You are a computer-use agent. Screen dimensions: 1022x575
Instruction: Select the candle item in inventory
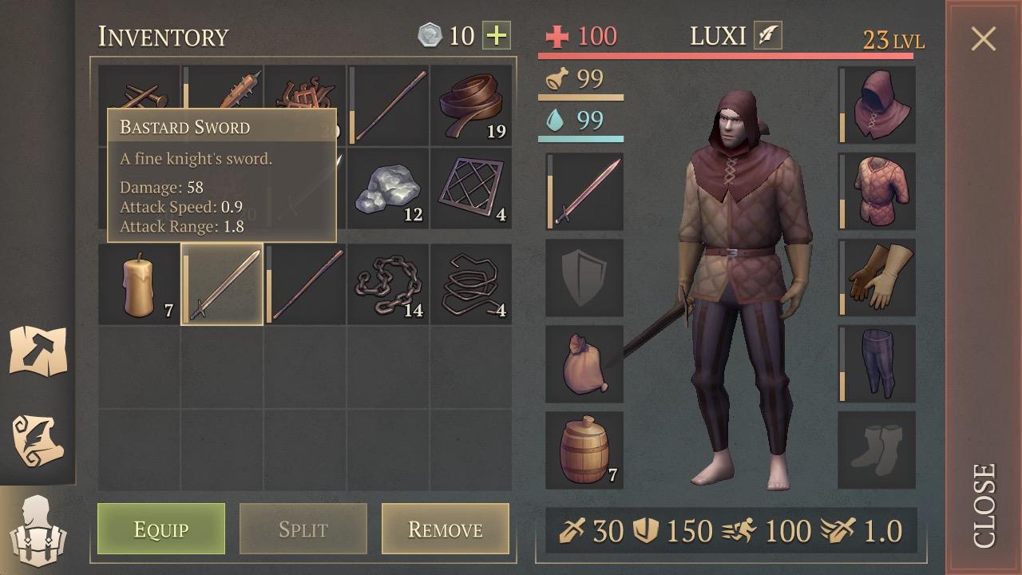[x=139, y=284]
